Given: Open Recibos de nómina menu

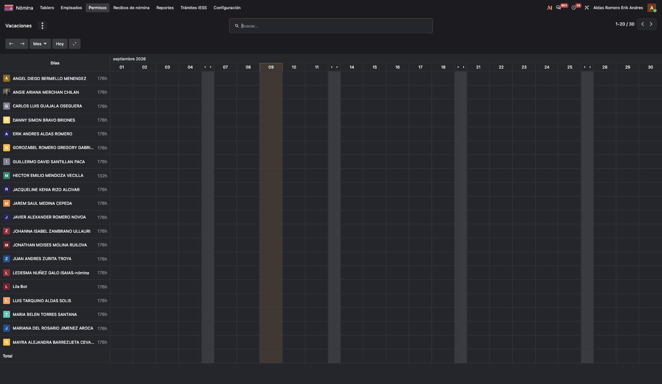Looking at the screenshot, I should click(x=131, y=8).
